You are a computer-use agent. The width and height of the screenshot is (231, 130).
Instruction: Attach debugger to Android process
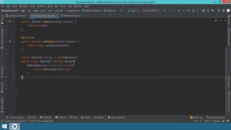click(x=193, y=10)
